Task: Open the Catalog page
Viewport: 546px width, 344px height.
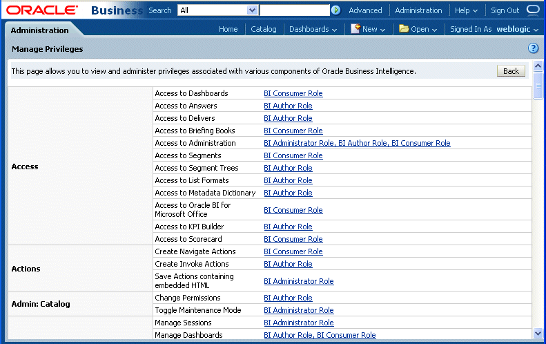Action: pos(264,29)
